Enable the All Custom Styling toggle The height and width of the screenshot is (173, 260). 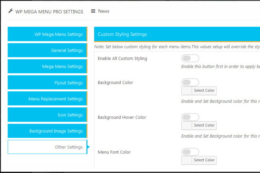point(190,59)
